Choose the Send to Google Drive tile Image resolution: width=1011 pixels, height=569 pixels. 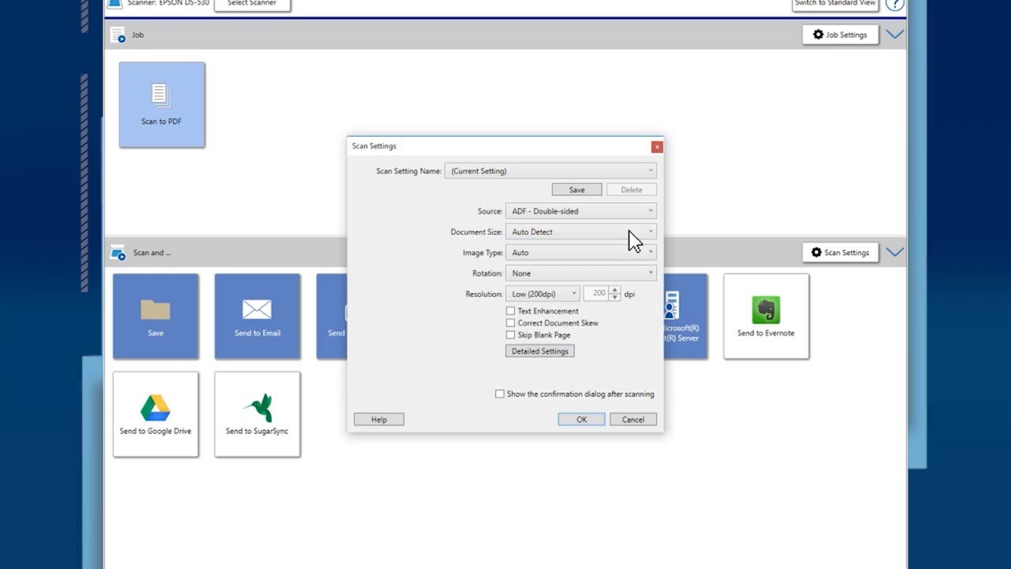[x=156, y=414]
